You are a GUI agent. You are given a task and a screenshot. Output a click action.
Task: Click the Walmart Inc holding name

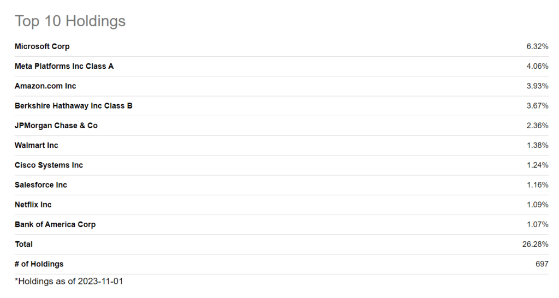36,145
